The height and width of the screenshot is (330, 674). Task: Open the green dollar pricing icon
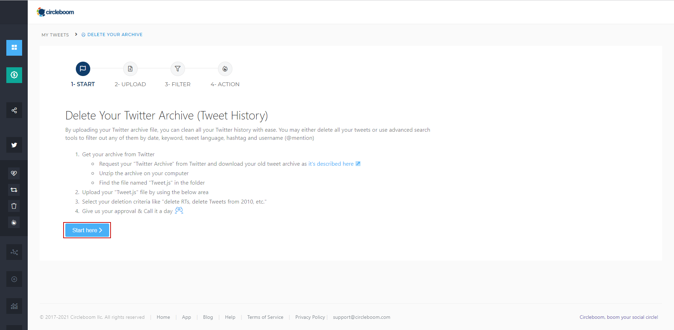[x=14, y=75]
